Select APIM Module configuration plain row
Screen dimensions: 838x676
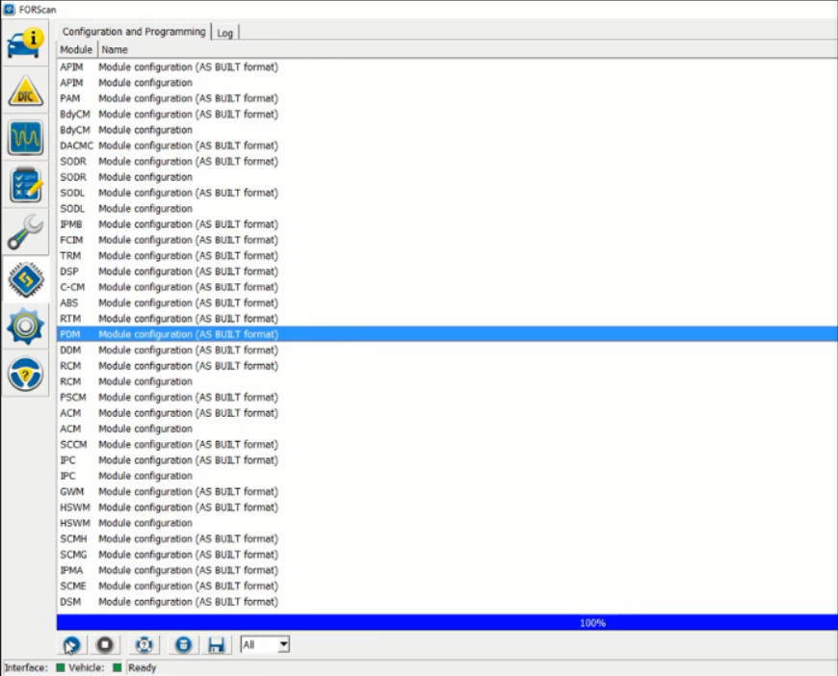447,83
